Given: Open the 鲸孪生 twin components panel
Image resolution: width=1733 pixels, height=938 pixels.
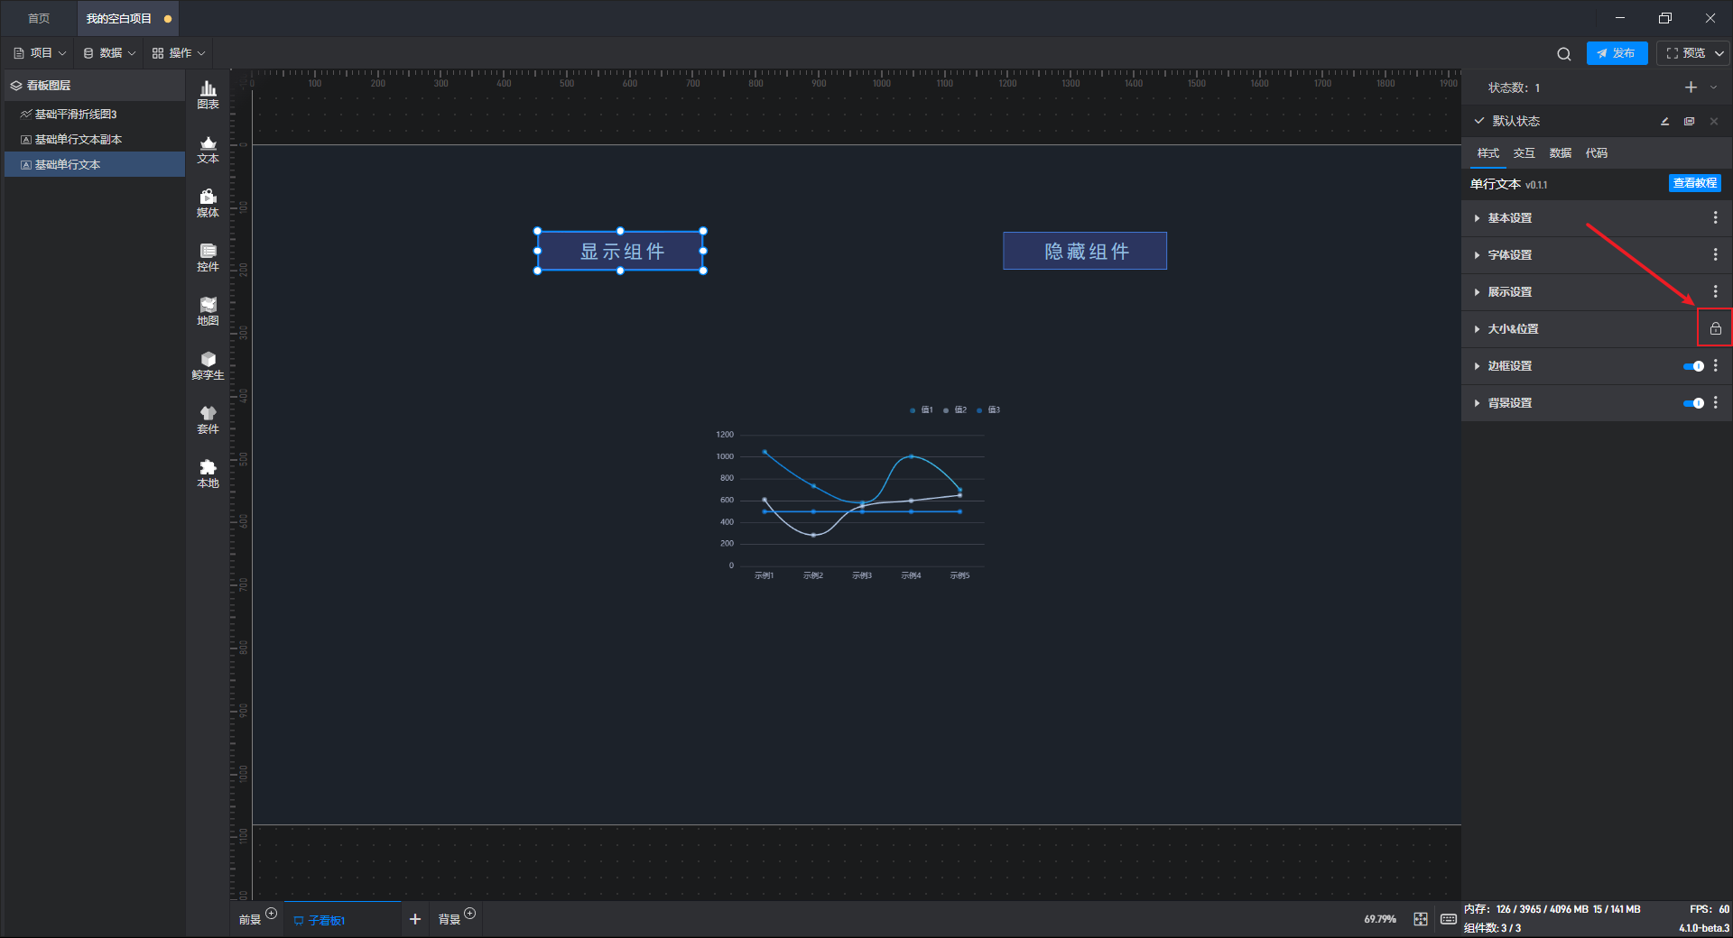Looking at the screenshot, I should (208, 365).
